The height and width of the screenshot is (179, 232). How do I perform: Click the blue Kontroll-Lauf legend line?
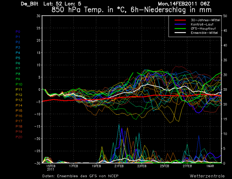click(x=180, y=24)
